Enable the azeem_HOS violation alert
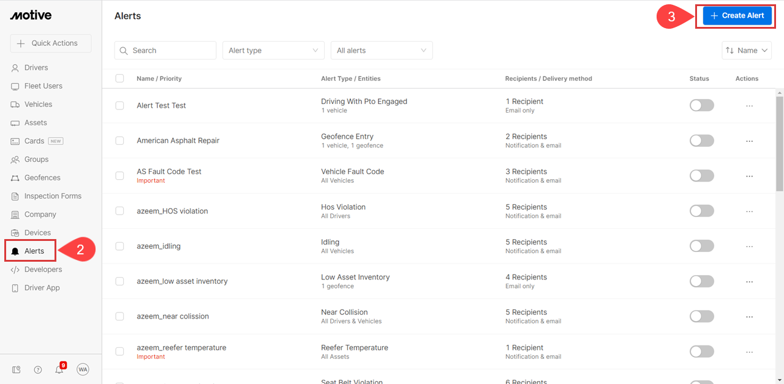Screen dimensions: 784x384 (702, 211)
